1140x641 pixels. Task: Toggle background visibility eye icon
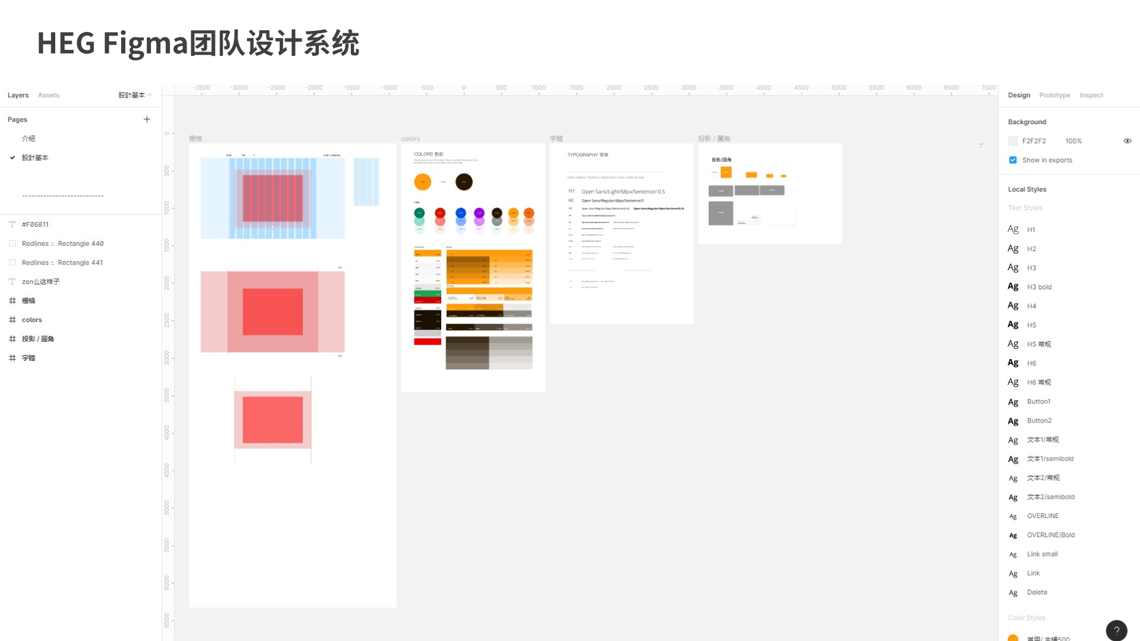[x=1127, y=141]
